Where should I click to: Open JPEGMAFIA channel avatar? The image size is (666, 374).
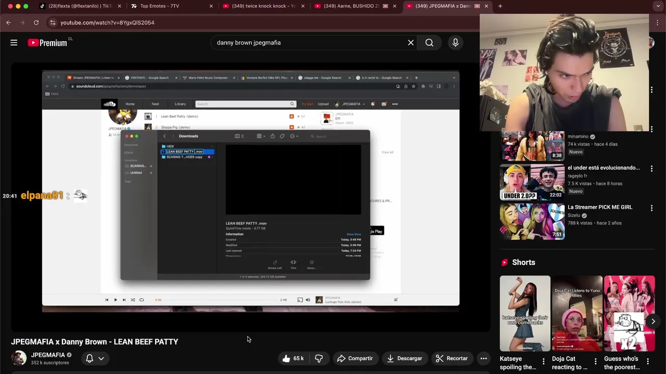[x=19, y=358]
